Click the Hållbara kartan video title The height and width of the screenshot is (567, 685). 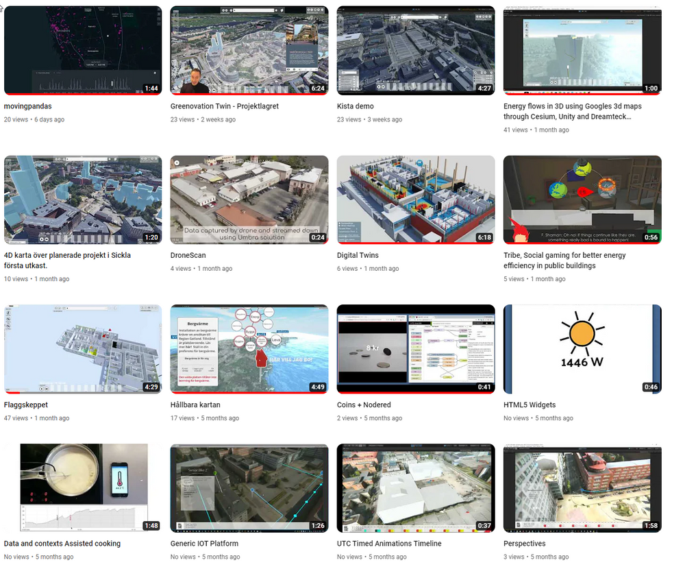point(195,405)
